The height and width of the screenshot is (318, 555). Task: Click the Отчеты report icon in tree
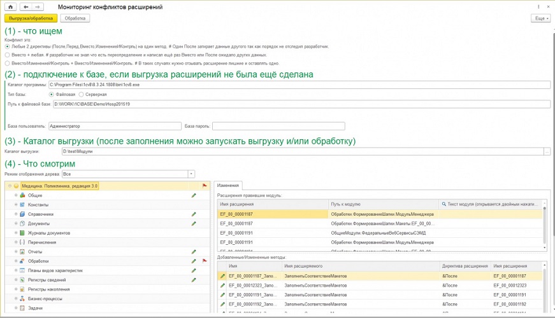click(x=22, y=252)
